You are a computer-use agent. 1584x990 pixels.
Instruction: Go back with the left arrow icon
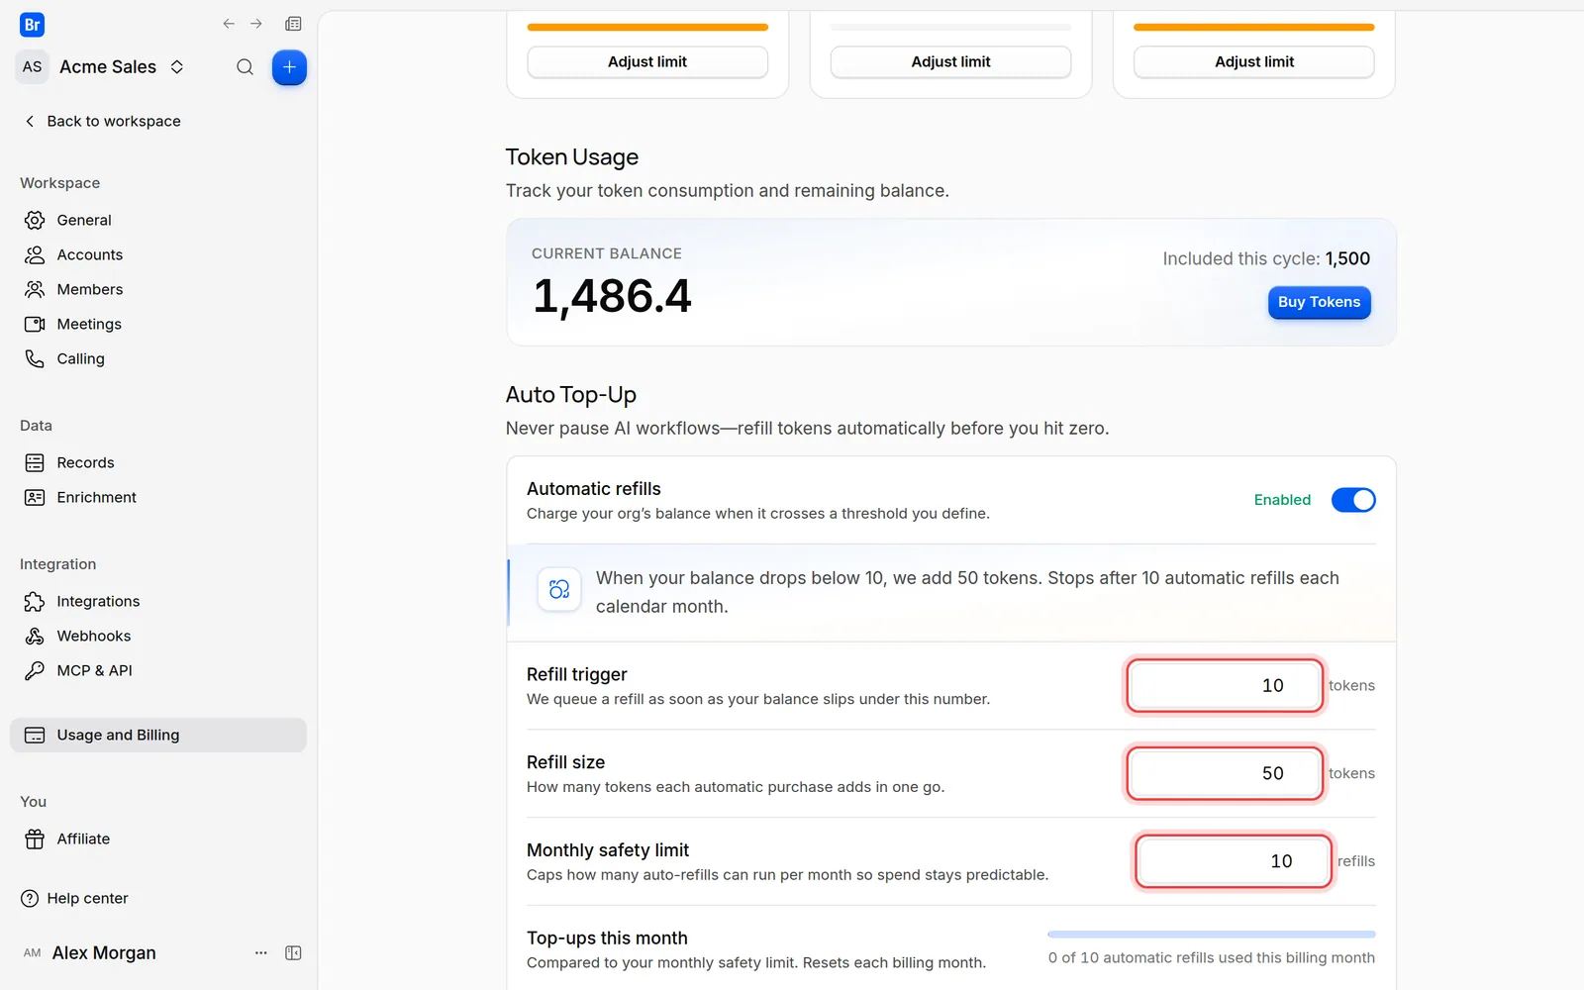[229, 24]
